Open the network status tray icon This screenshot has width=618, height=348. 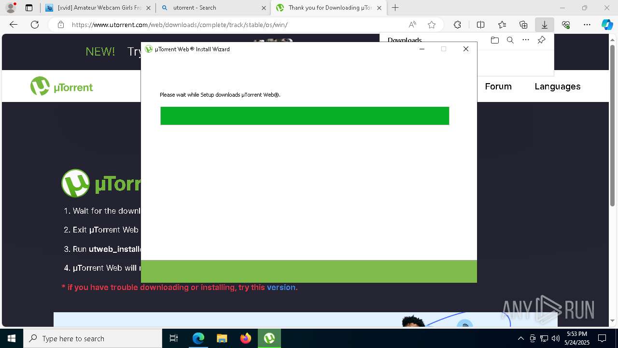544,338
